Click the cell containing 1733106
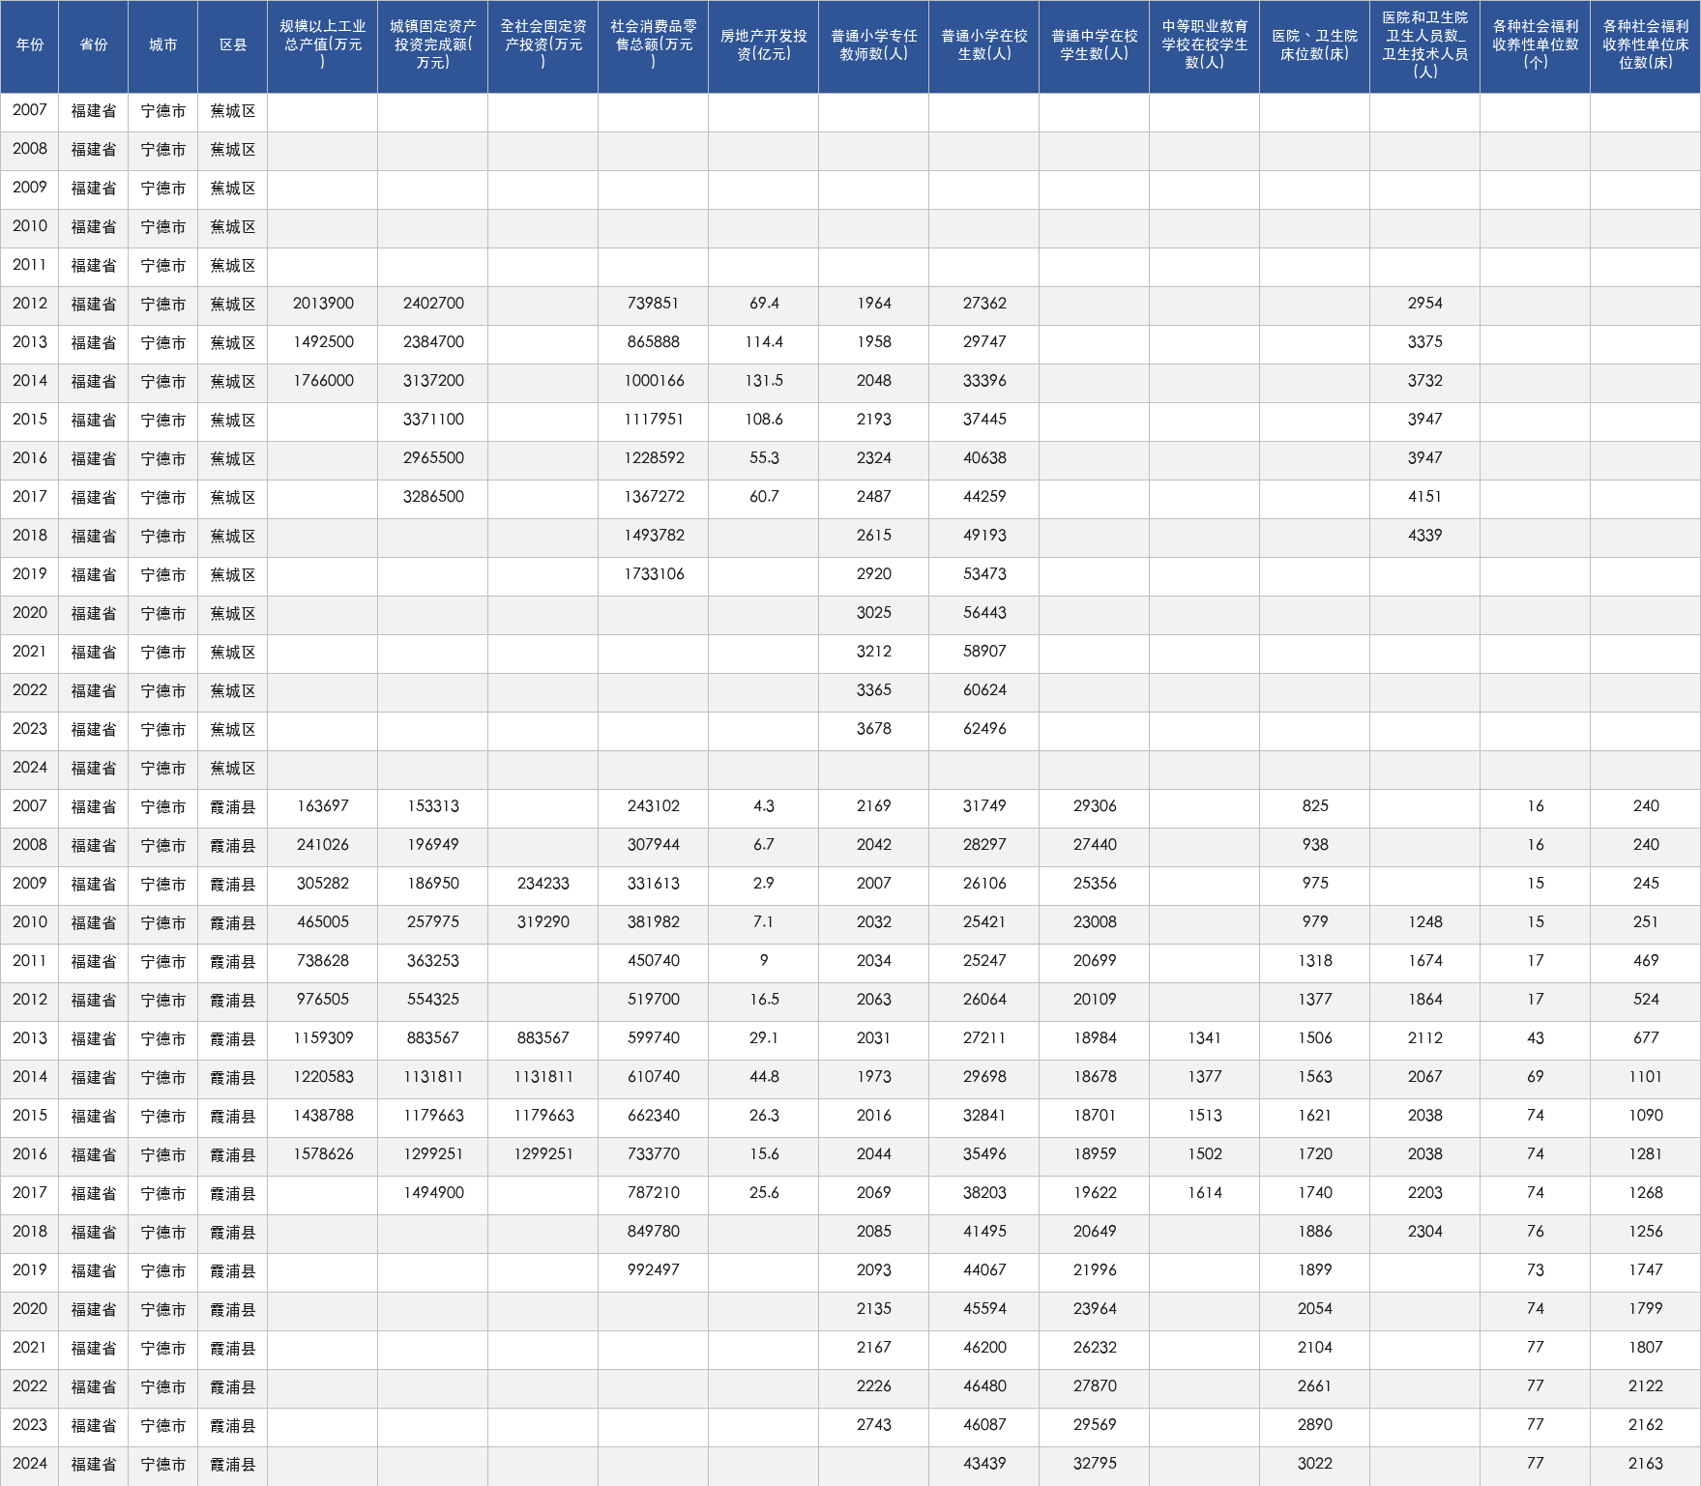 [653, 575]
